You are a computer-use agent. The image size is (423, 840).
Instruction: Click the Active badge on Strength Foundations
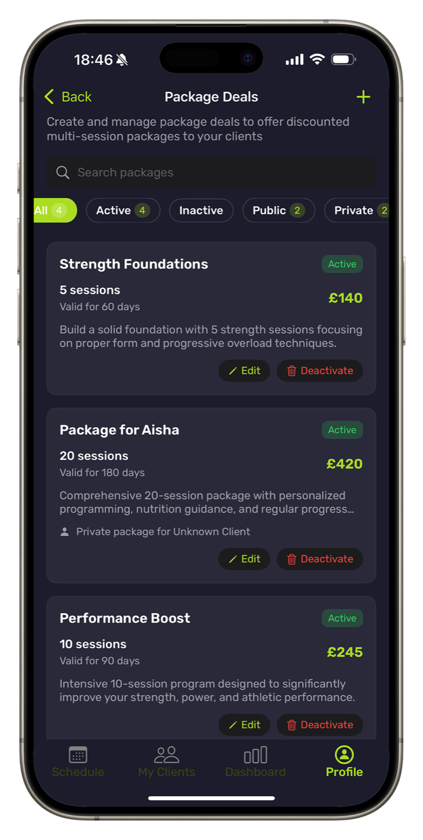[x=342, y=264]
